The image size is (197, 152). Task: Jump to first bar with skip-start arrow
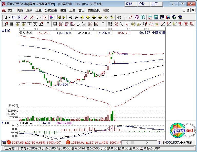58,17
